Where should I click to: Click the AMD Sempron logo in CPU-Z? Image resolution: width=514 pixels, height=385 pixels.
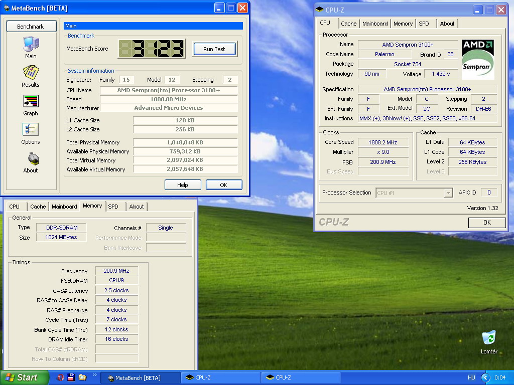(478, 59)
